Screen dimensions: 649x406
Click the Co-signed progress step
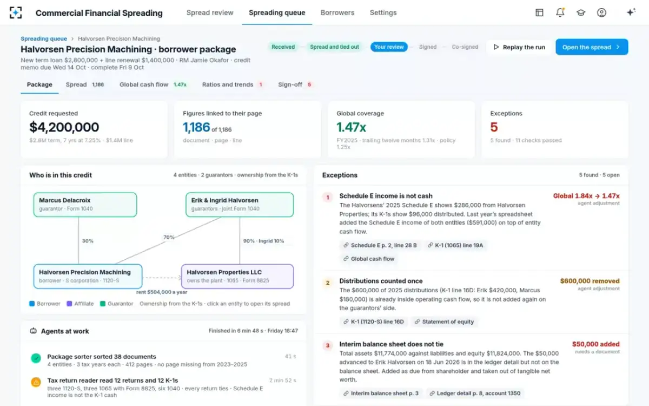(465, 47)
